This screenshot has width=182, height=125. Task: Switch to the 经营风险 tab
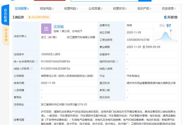point(71,8)
